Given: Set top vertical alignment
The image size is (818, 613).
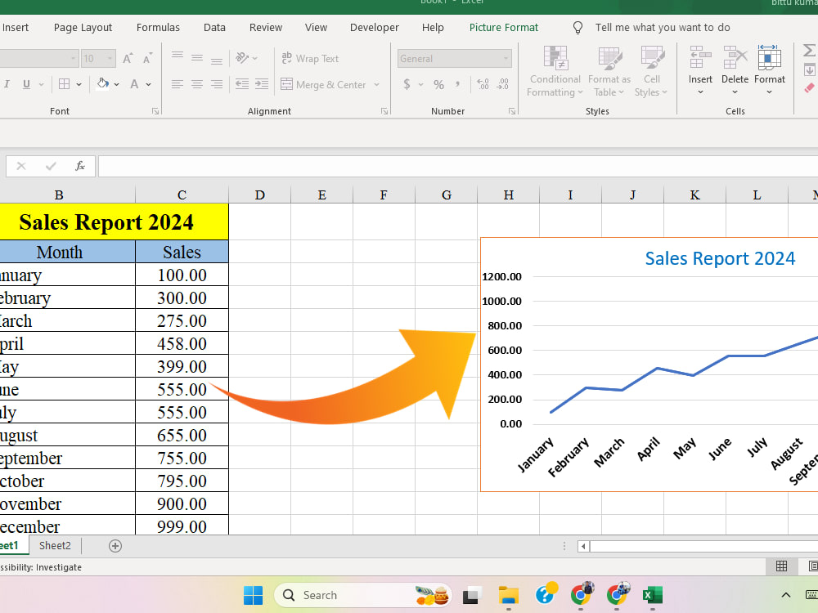Looking at the screenshot, I should [178, 56].
